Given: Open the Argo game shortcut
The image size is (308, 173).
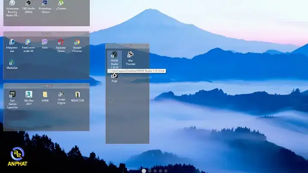Looking at the screenshot, I should (115, 76).
